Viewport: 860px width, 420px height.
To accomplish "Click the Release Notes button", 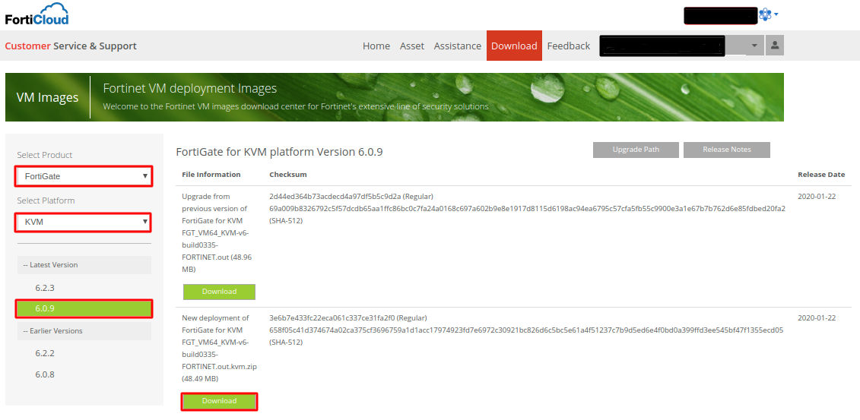I will pos(726,150).
